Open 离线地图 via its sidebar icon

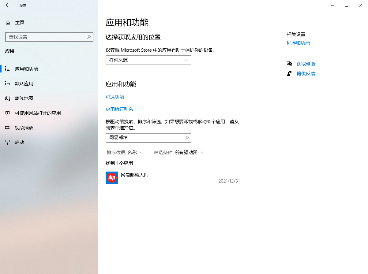click(x=7, y=98)
